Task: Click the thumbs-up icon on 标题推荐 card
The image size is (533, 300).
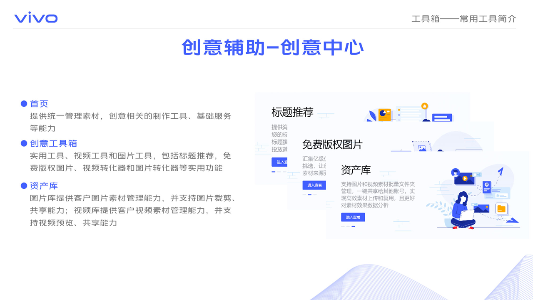Action: tap(424, 106)
